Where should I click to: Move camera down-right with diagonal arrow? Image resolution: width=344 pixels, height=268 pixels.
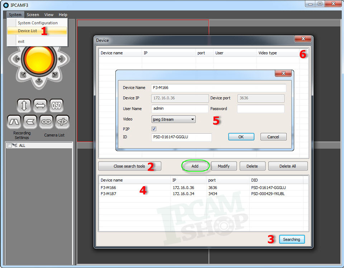tap(55, 75)
